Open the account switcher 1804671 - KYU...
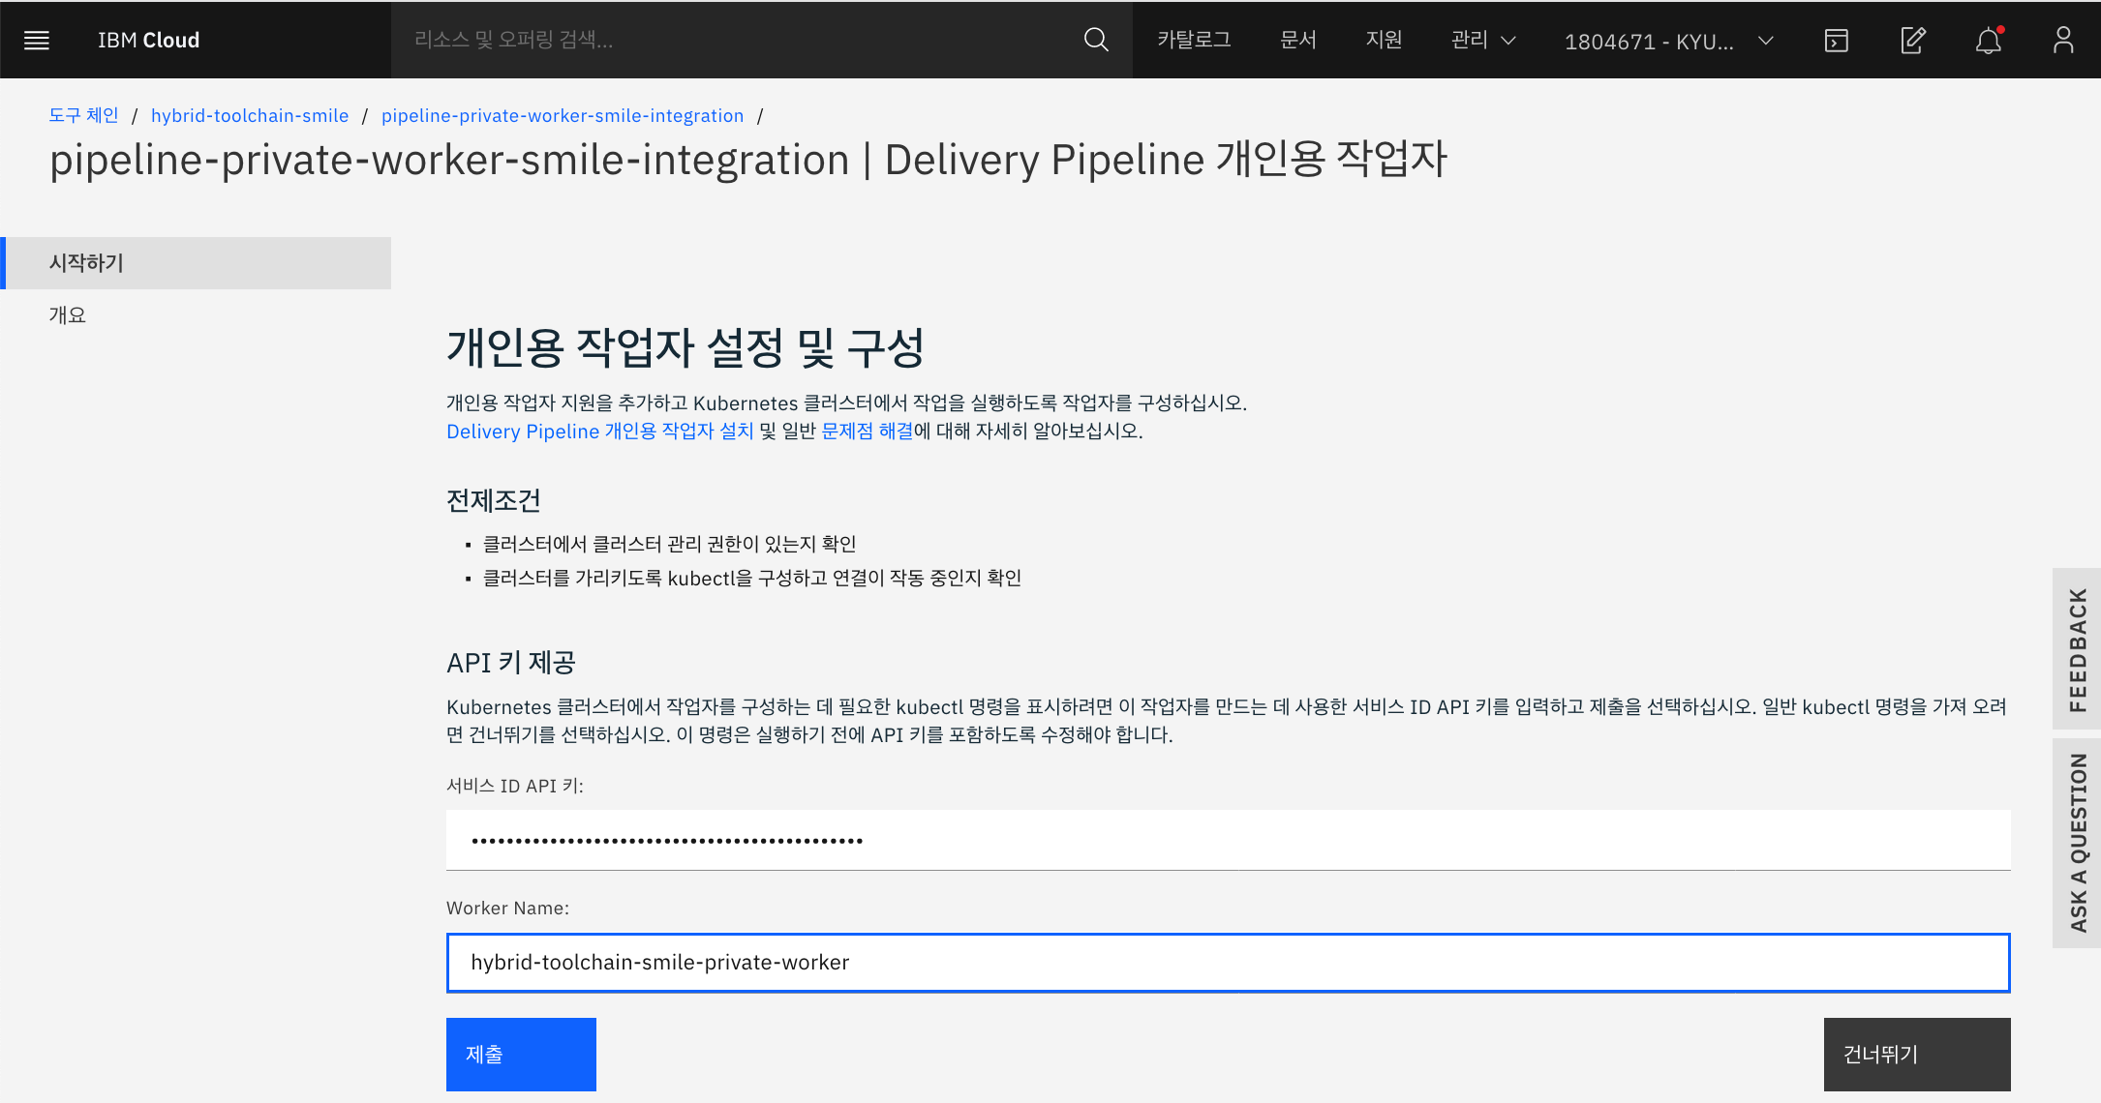 [x=1668, y=41]
